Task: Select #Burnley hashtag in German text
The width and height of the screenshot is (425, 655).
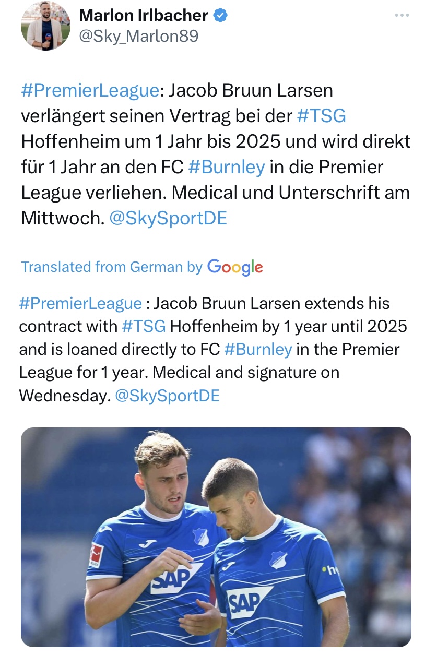Action: 226,167
